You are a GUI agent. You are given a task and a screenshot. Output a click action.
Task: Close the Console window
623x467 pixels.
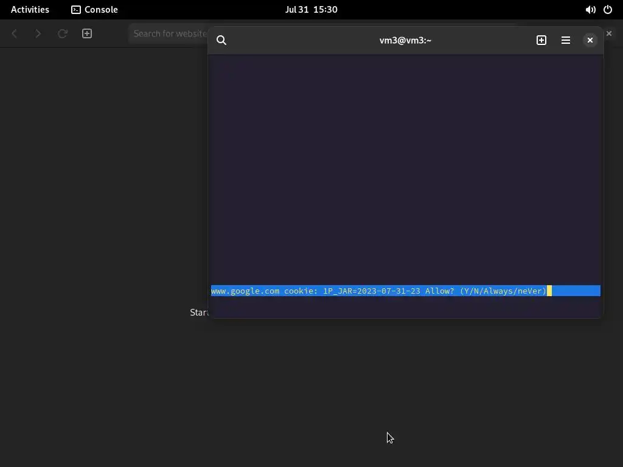pos(590,40)
